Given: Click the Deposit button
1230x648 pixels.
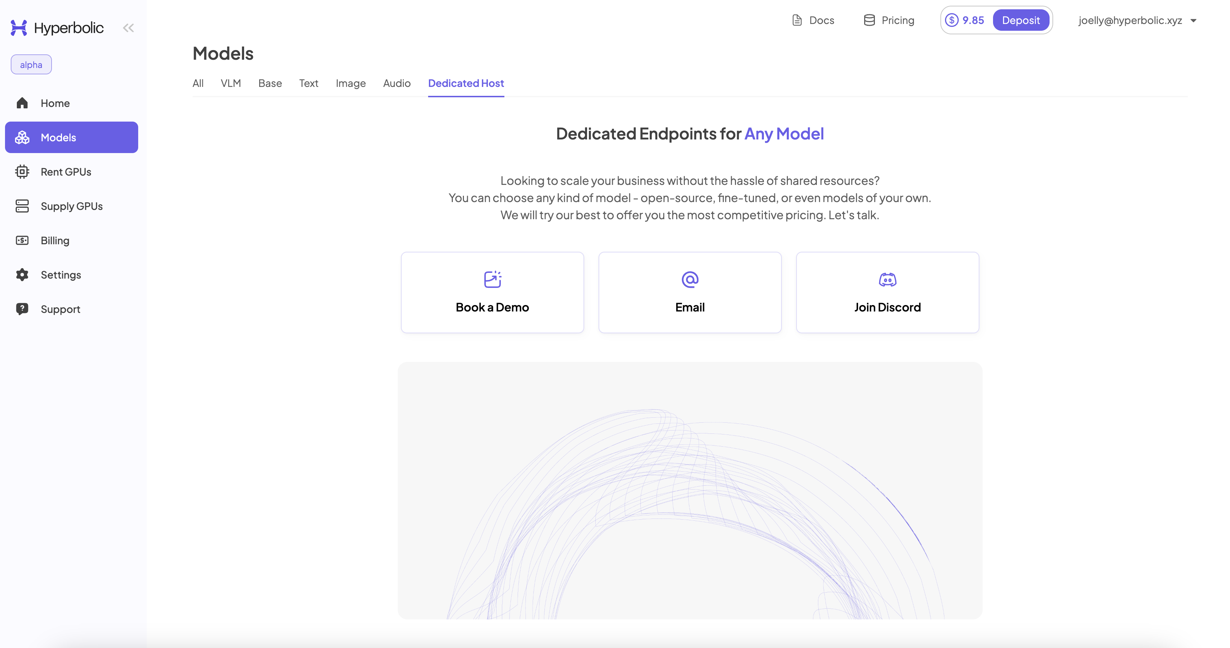Looking at the screenshot, I should [x=1021, y=20].
